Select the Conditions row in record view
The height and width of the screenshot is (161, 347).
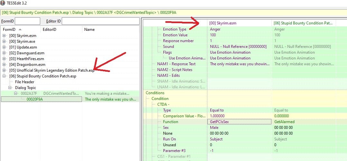pyautogui.click(x=155, y=93)
